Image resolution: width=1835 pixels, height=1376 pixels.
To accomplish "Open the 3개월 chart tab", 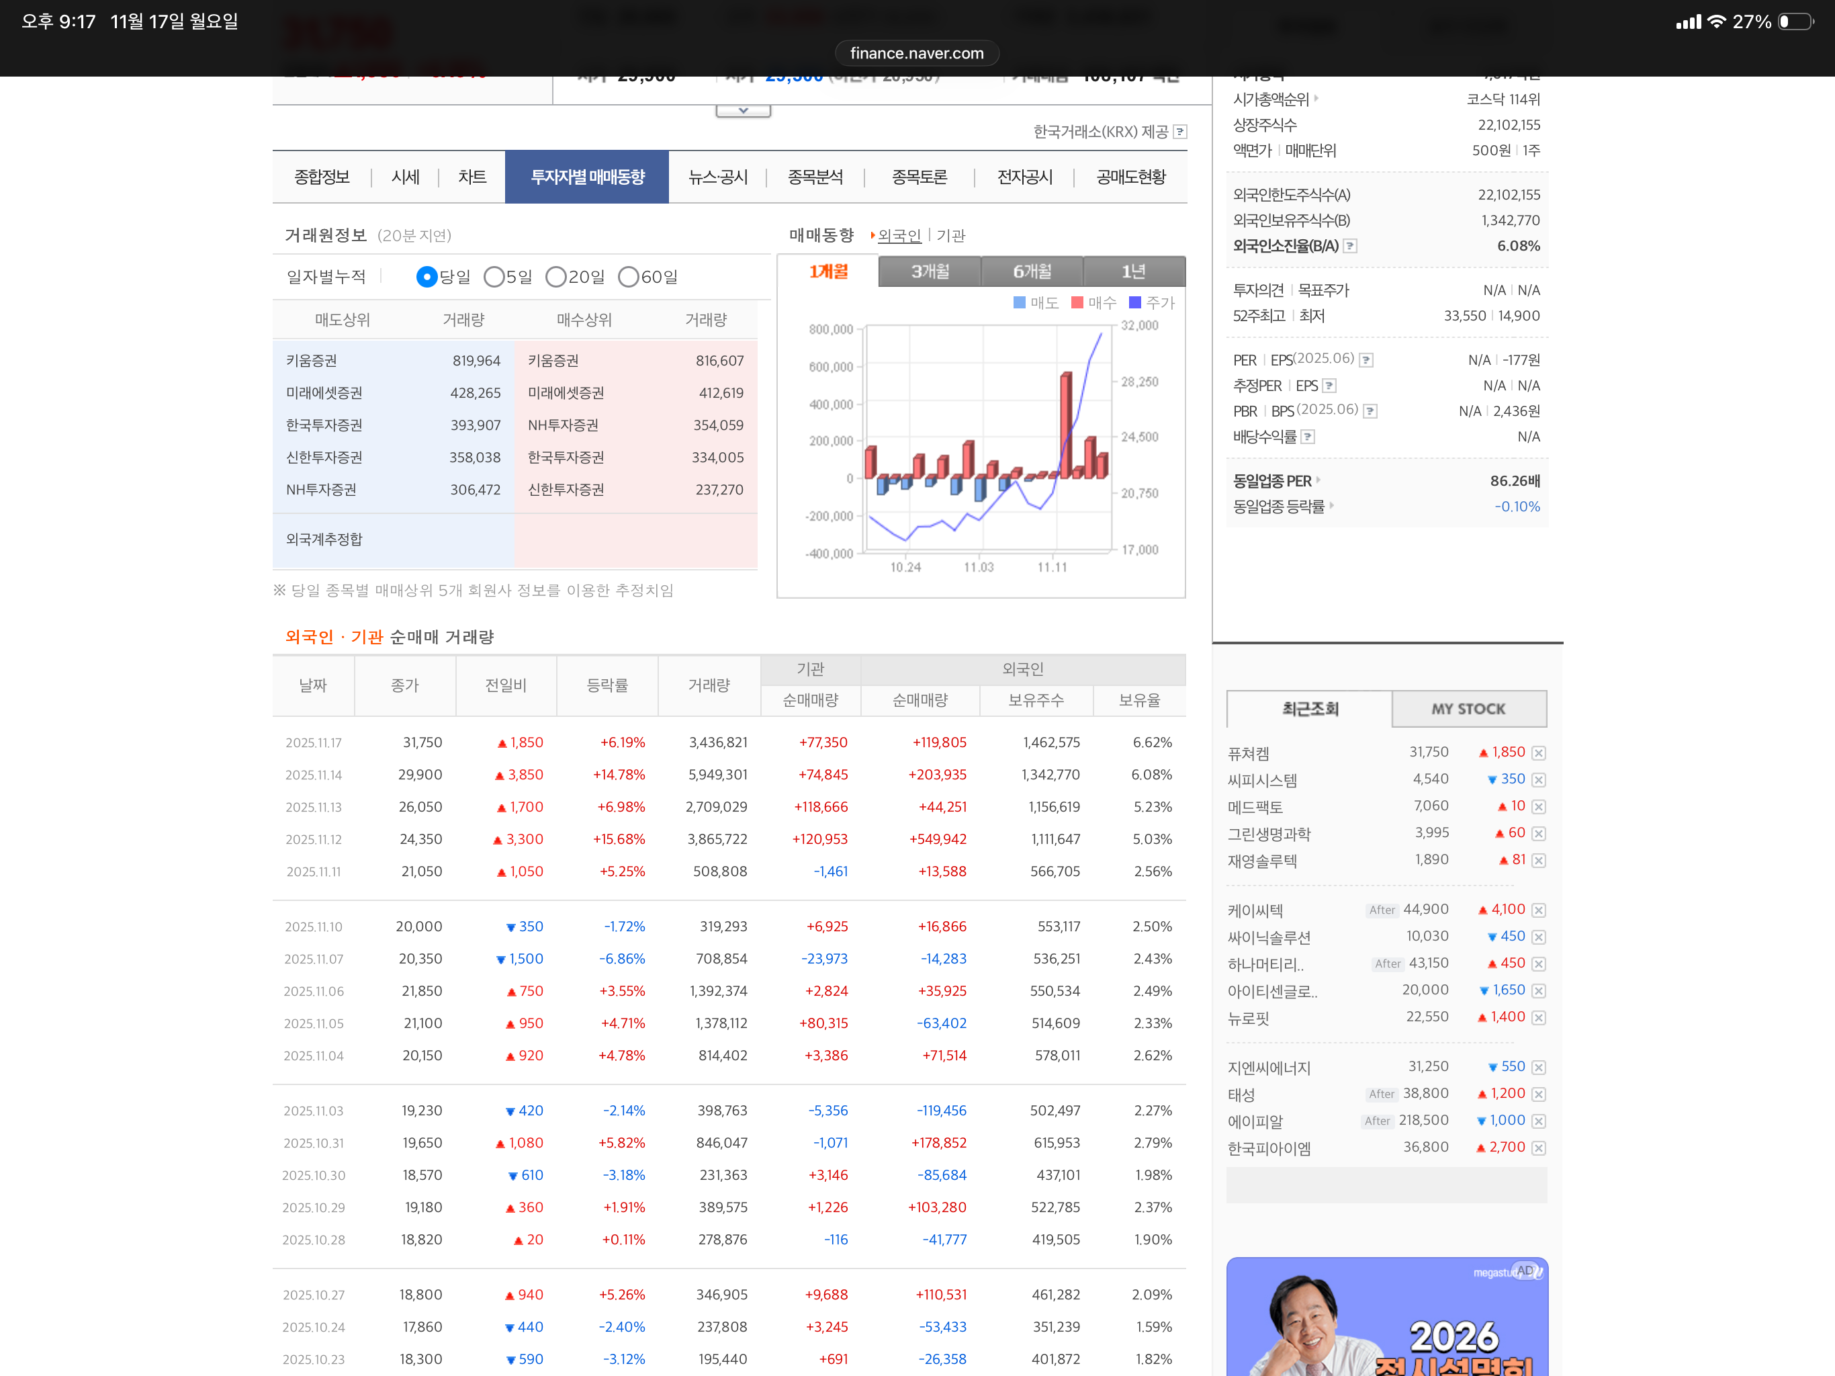I will coord(929,271).
